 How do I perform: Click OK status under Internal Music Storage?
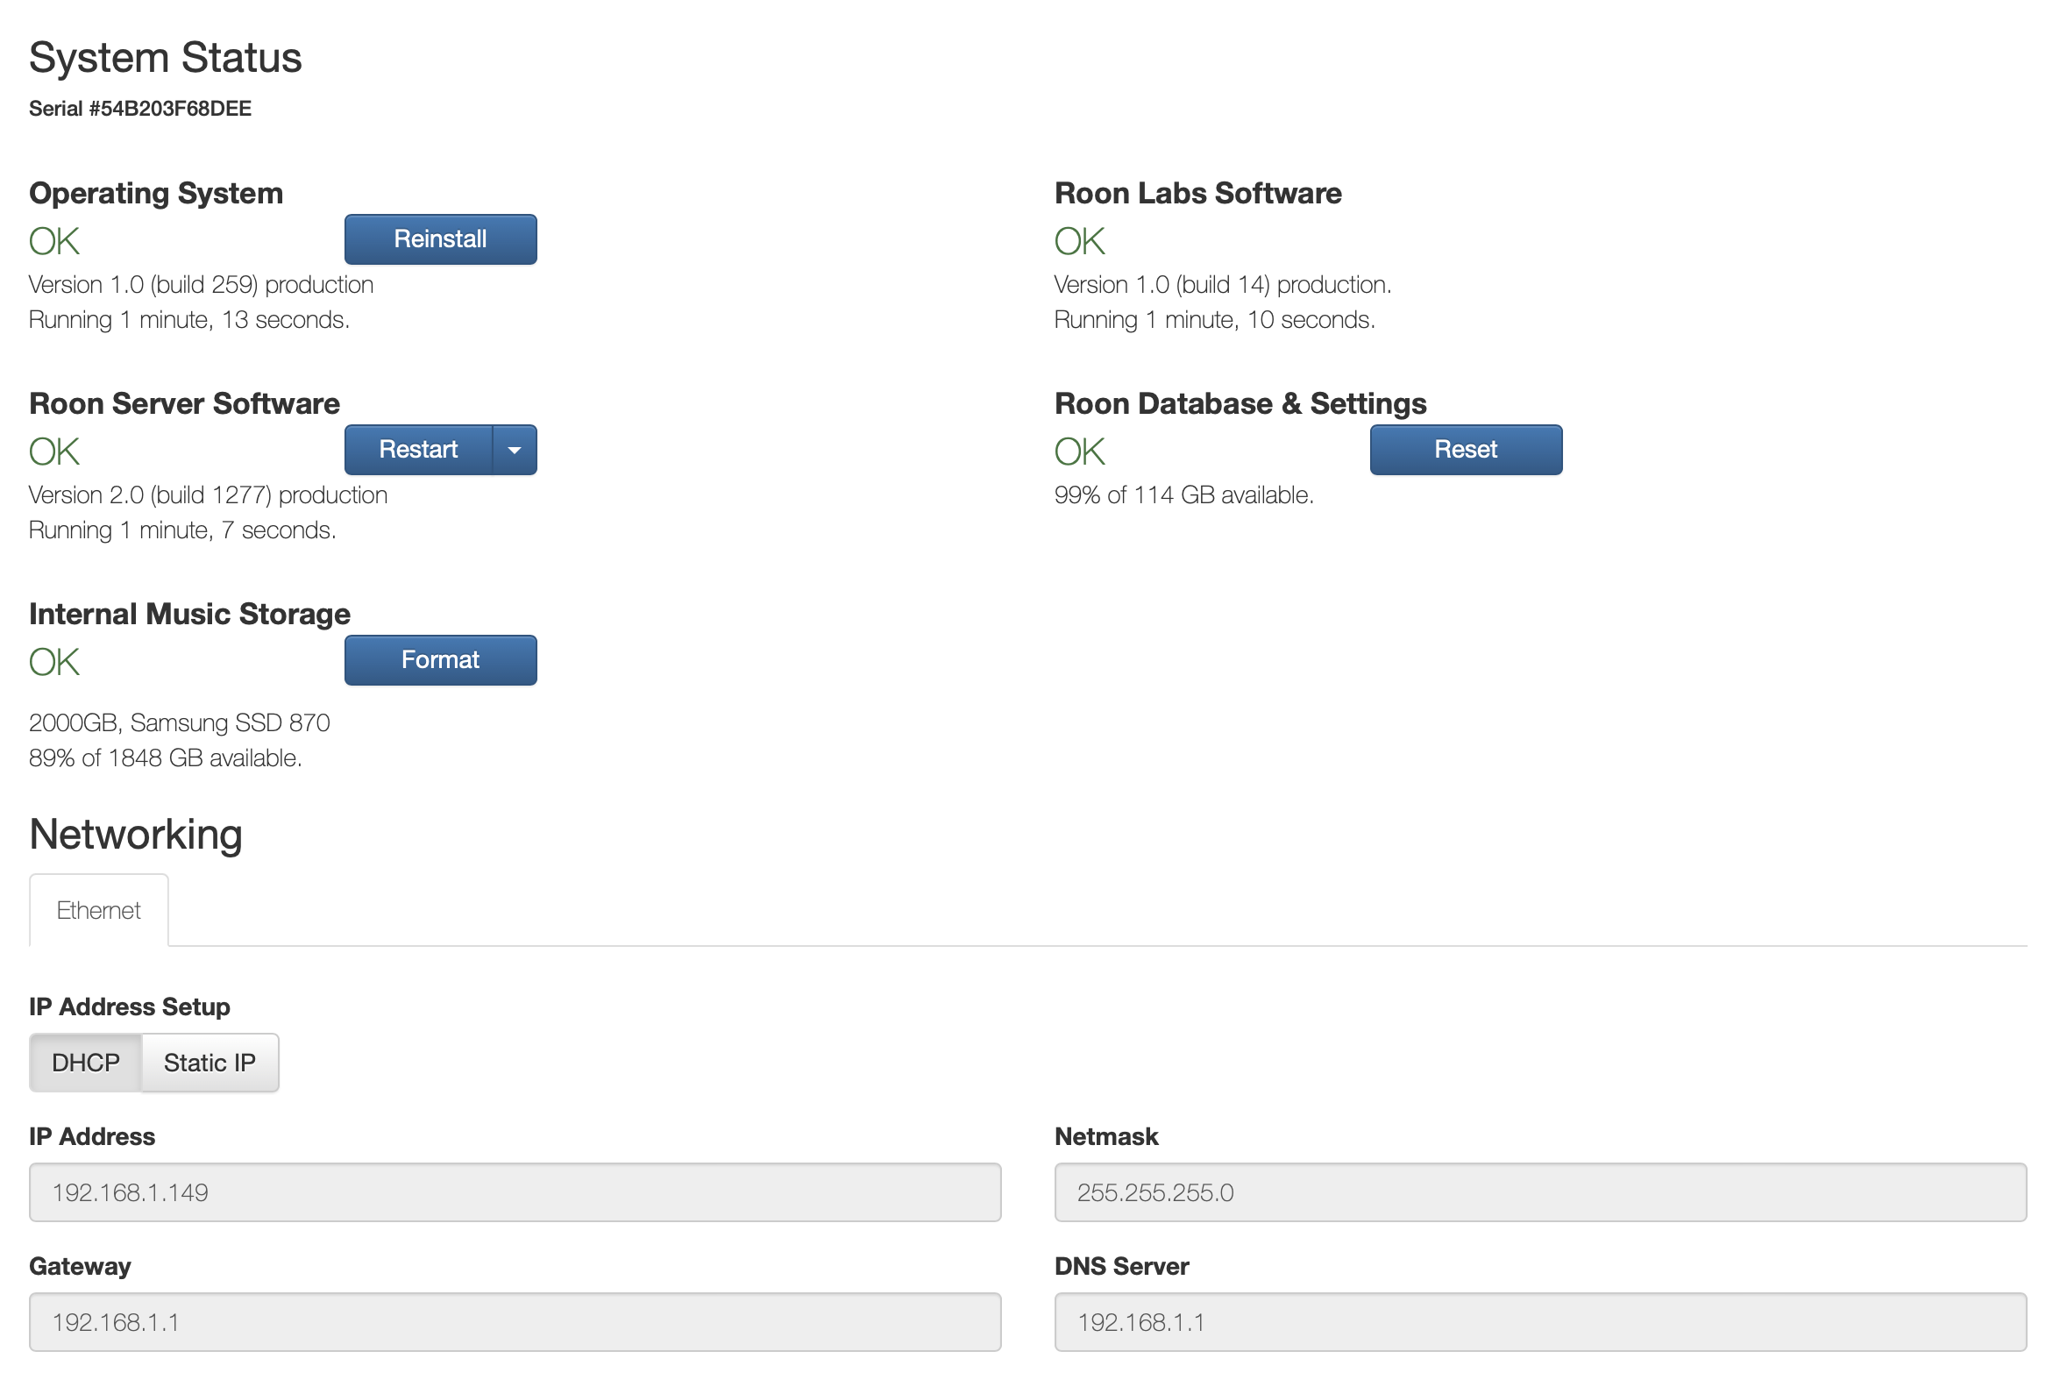54,662
